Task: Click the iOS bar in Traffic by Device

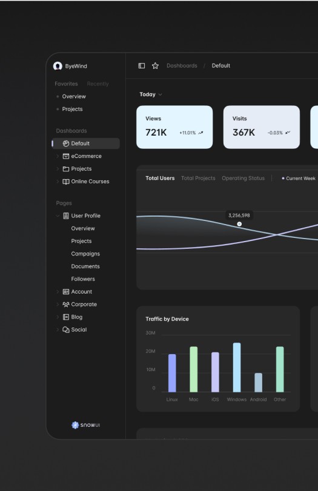Action: pyautogui.click(x=215, y=372)
